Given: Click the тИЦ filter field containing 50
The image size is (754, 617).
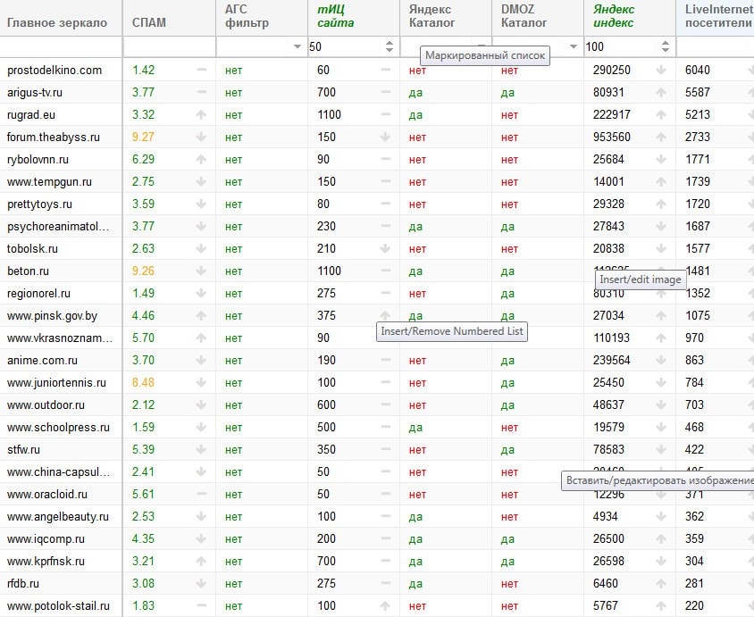Looking at the screenshot, I should 345,46.
